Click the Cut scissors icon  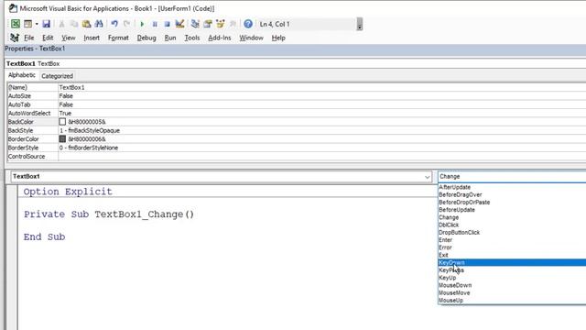pos(61,24)
